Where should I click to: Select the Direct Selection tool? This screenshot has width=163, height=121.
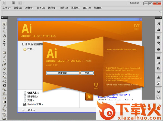click(x=4, y=28)
